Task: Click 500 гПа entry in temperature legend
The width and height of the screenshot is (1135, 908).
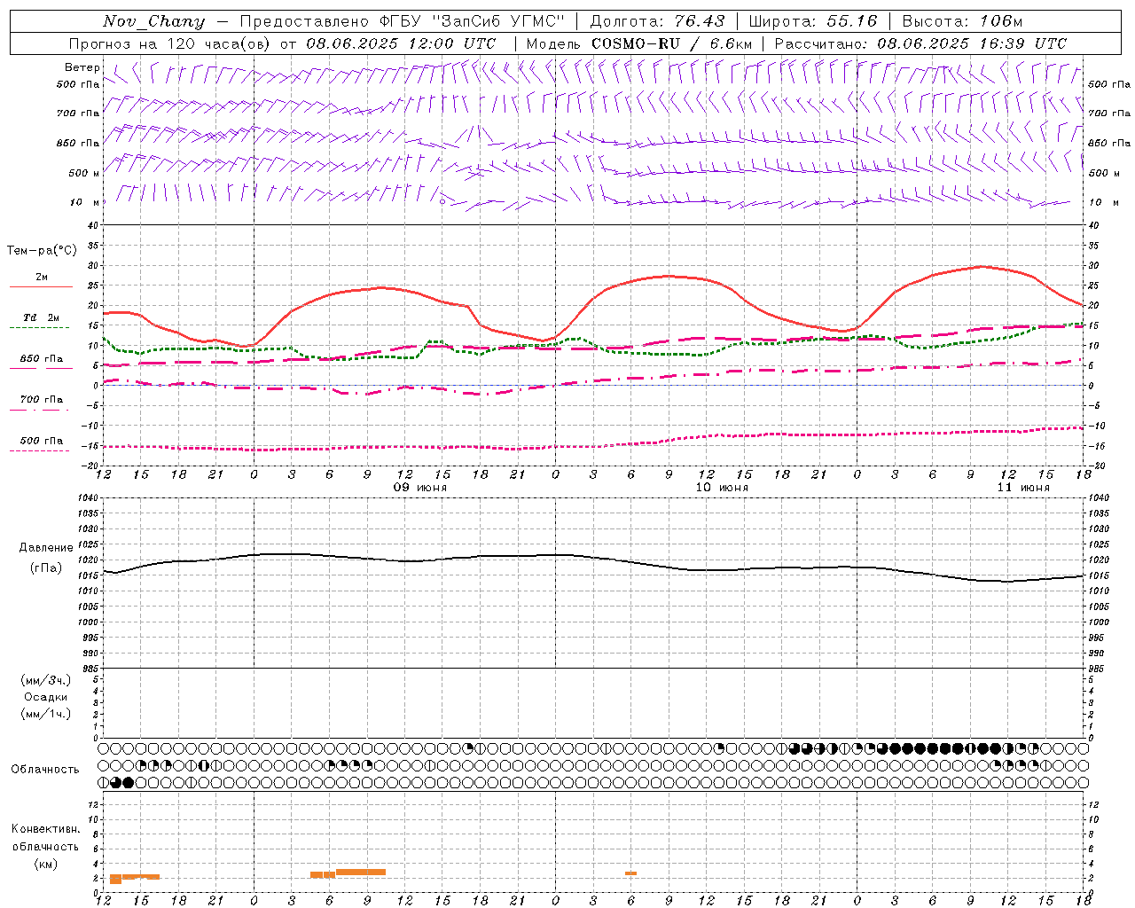Action: [41, 441]
